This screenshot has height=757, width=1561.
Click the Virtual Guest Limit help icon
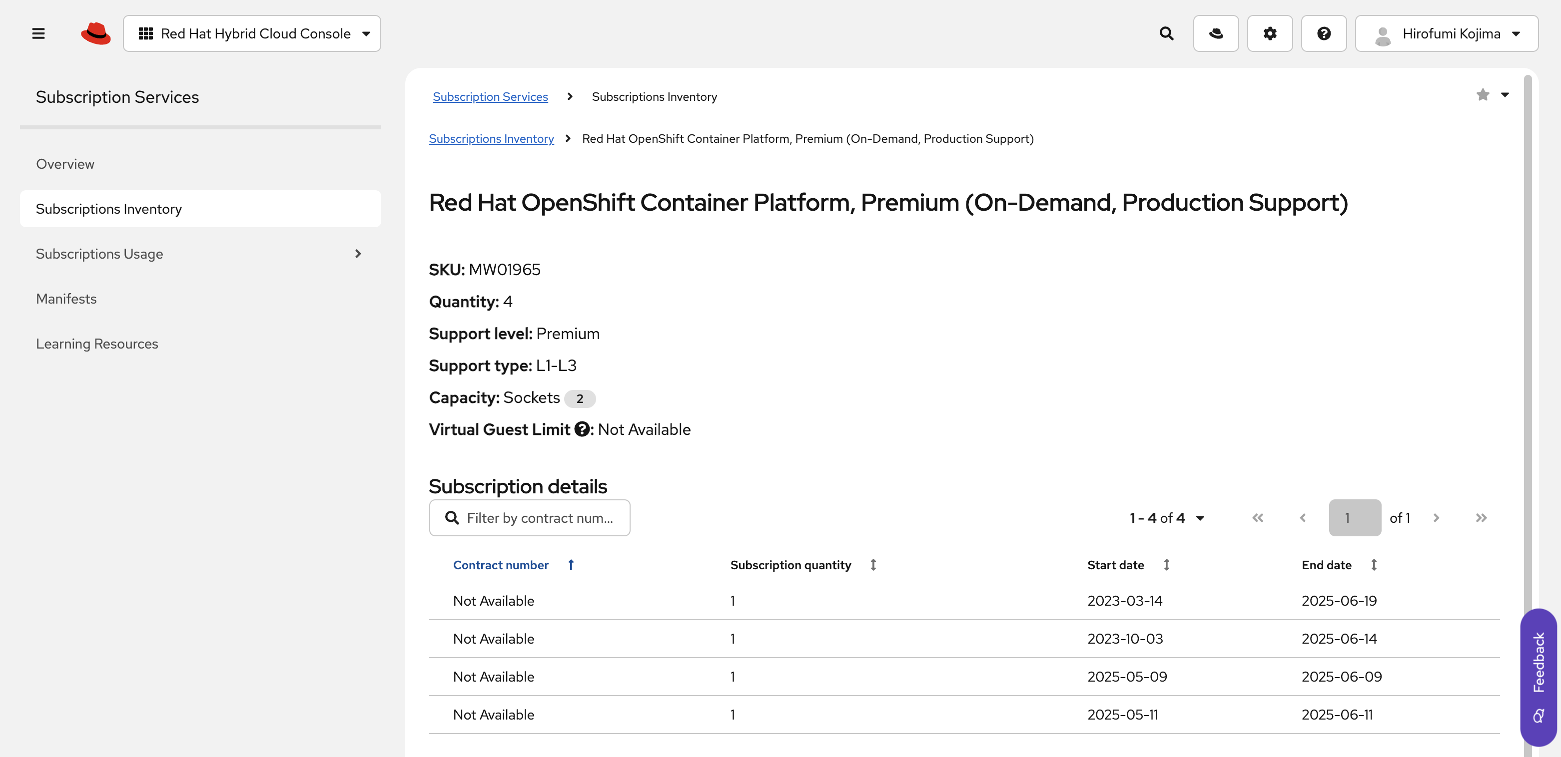582,429
